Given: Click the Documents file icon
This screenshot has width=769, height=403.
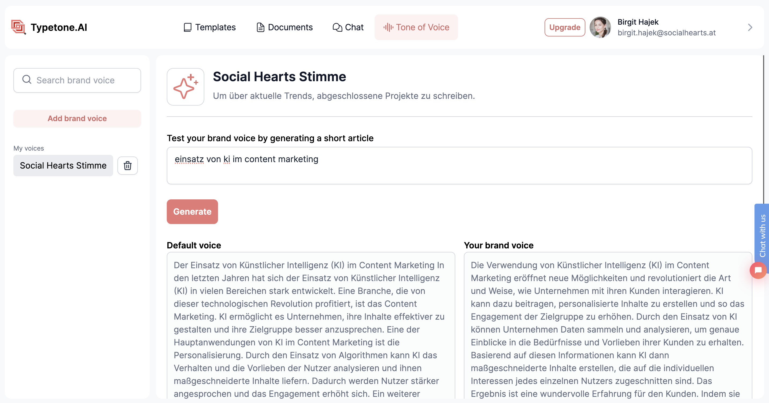Looking at the screenshot, I should pos(260,27).
